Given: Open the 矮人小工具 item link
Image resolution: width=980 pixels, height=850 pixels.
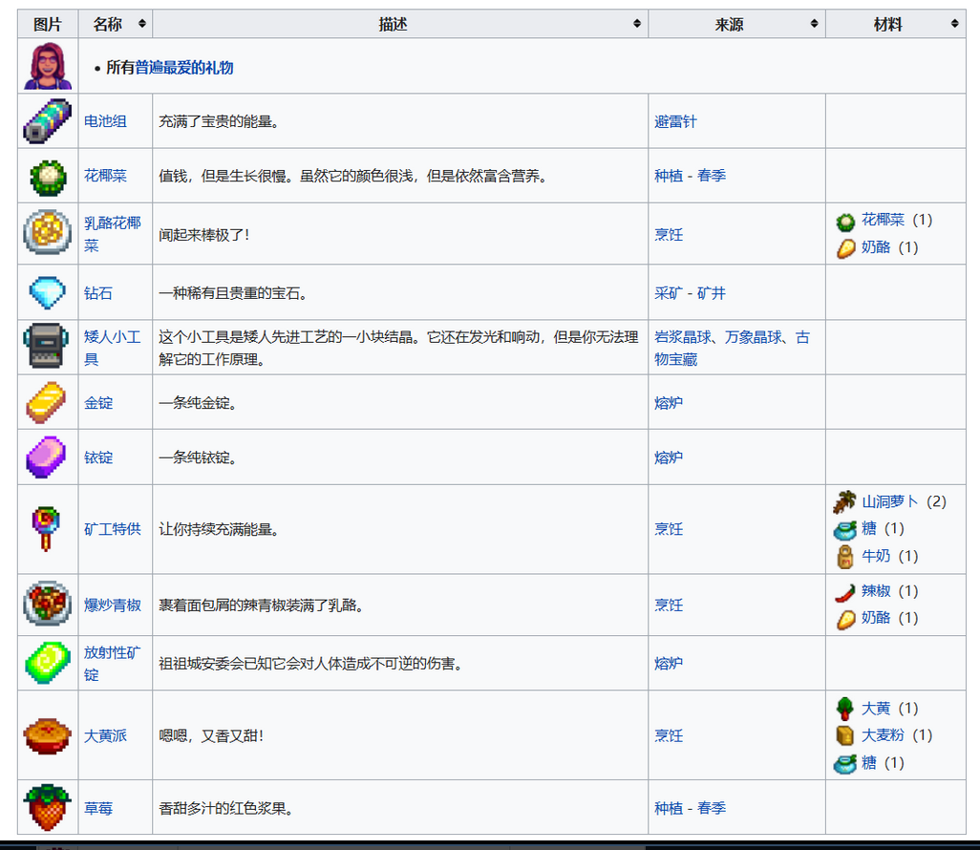Looking at the screenshot, I should [113, 349].
